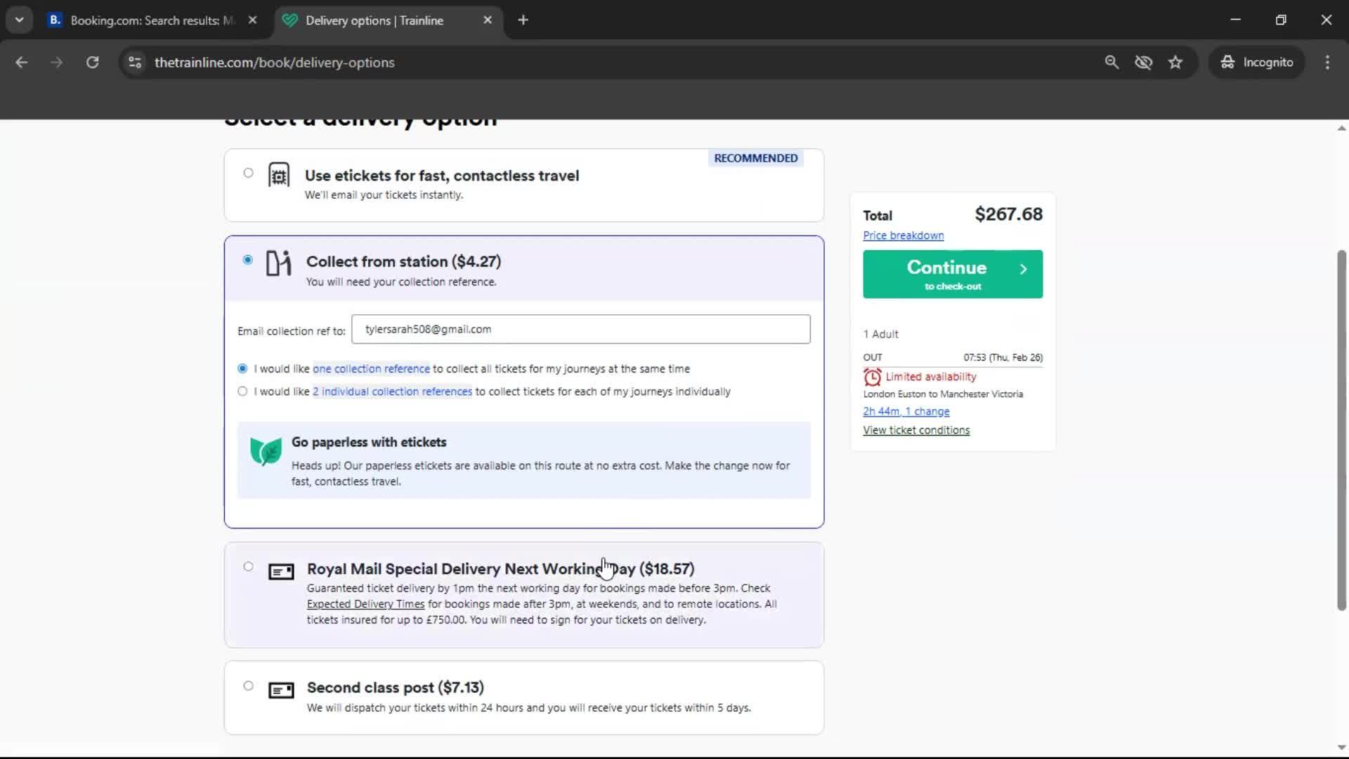This screenshot has height=759, width=1349.
Task: Select the 2 individual collection references option
Action: (242, 391)
